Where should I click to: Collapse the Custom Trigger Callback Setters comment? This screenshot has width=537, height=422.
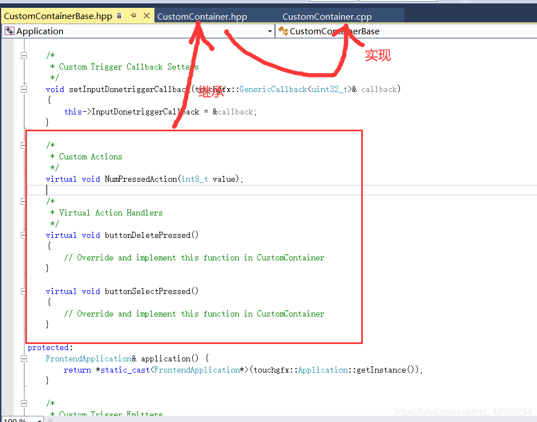[x=24, y=56]
